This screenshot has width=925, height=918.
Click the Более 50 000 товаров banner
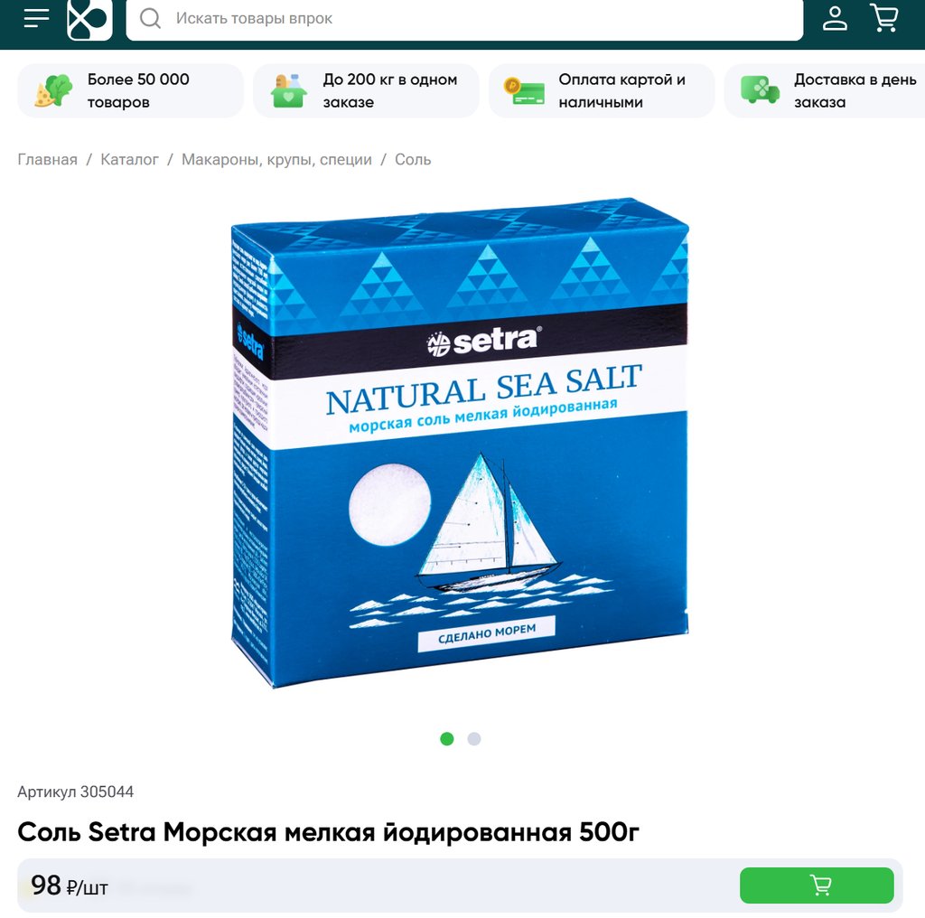click(x=130, y=90)
